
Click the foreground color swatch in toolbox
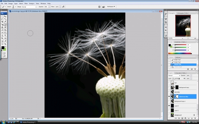(x=3, y=48)
